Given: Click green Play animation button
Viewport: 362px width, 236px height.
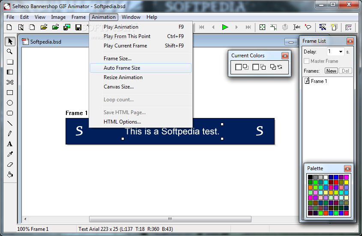Looking at the screenshot, I should click(x=225, y=27).
